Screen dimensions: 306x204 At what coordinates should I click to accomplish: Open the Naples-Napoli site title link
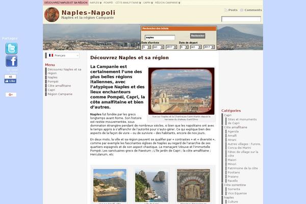coord(88,12)
